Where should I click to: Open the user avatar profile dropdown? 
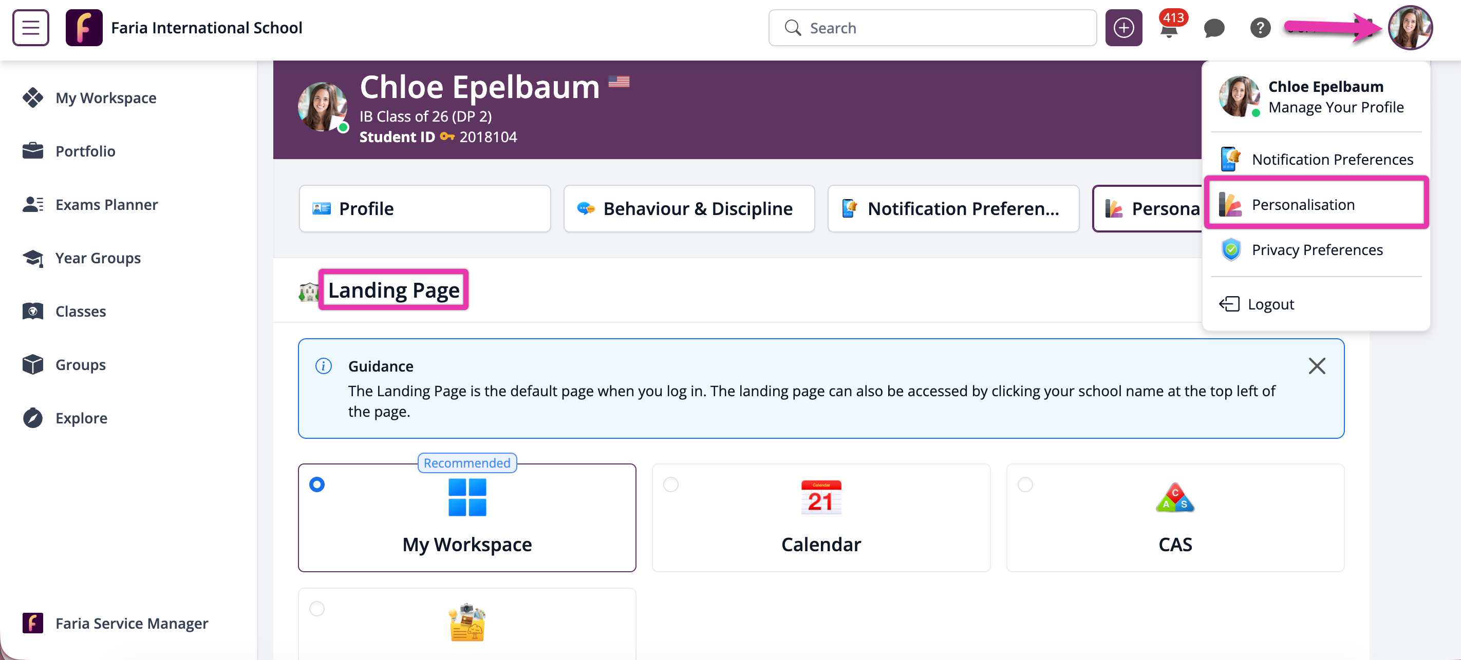point(1410,28)
